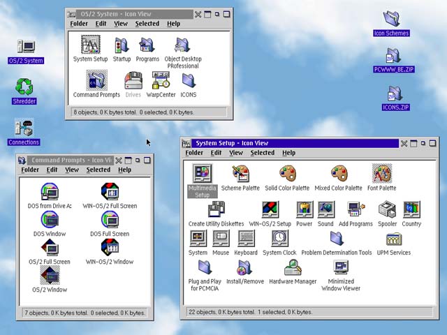Open the Startup folder icon
The height and width of the screenshot is (335, 447).
[122, 45]
